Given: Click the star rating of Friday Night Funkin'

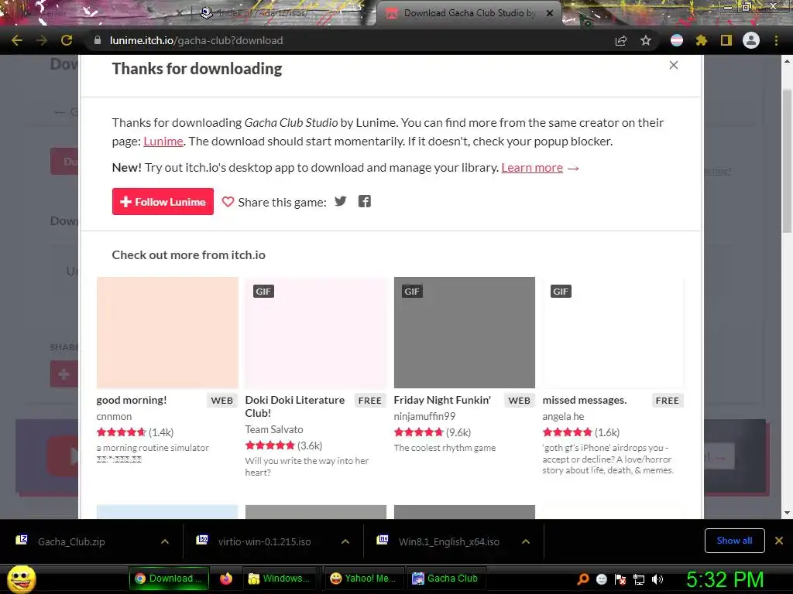Looking at the screenshot, I should point(419,432).
